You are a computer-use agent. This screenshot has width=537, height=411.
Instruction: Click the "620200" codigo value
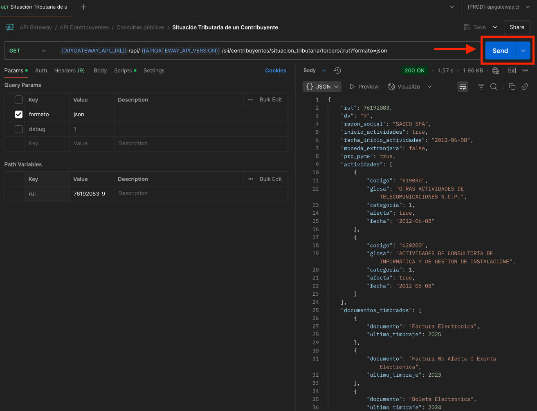(412, 245)
